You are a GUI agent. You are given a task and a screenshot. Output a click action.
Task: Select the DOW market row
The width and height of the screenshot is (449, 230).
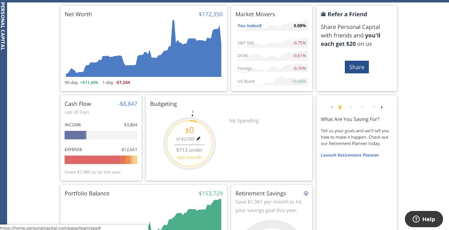point(272,56)
